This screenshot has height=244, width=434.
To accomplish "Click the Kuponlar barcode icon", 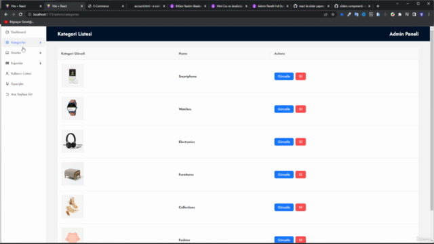I will [x=7, y=63].
